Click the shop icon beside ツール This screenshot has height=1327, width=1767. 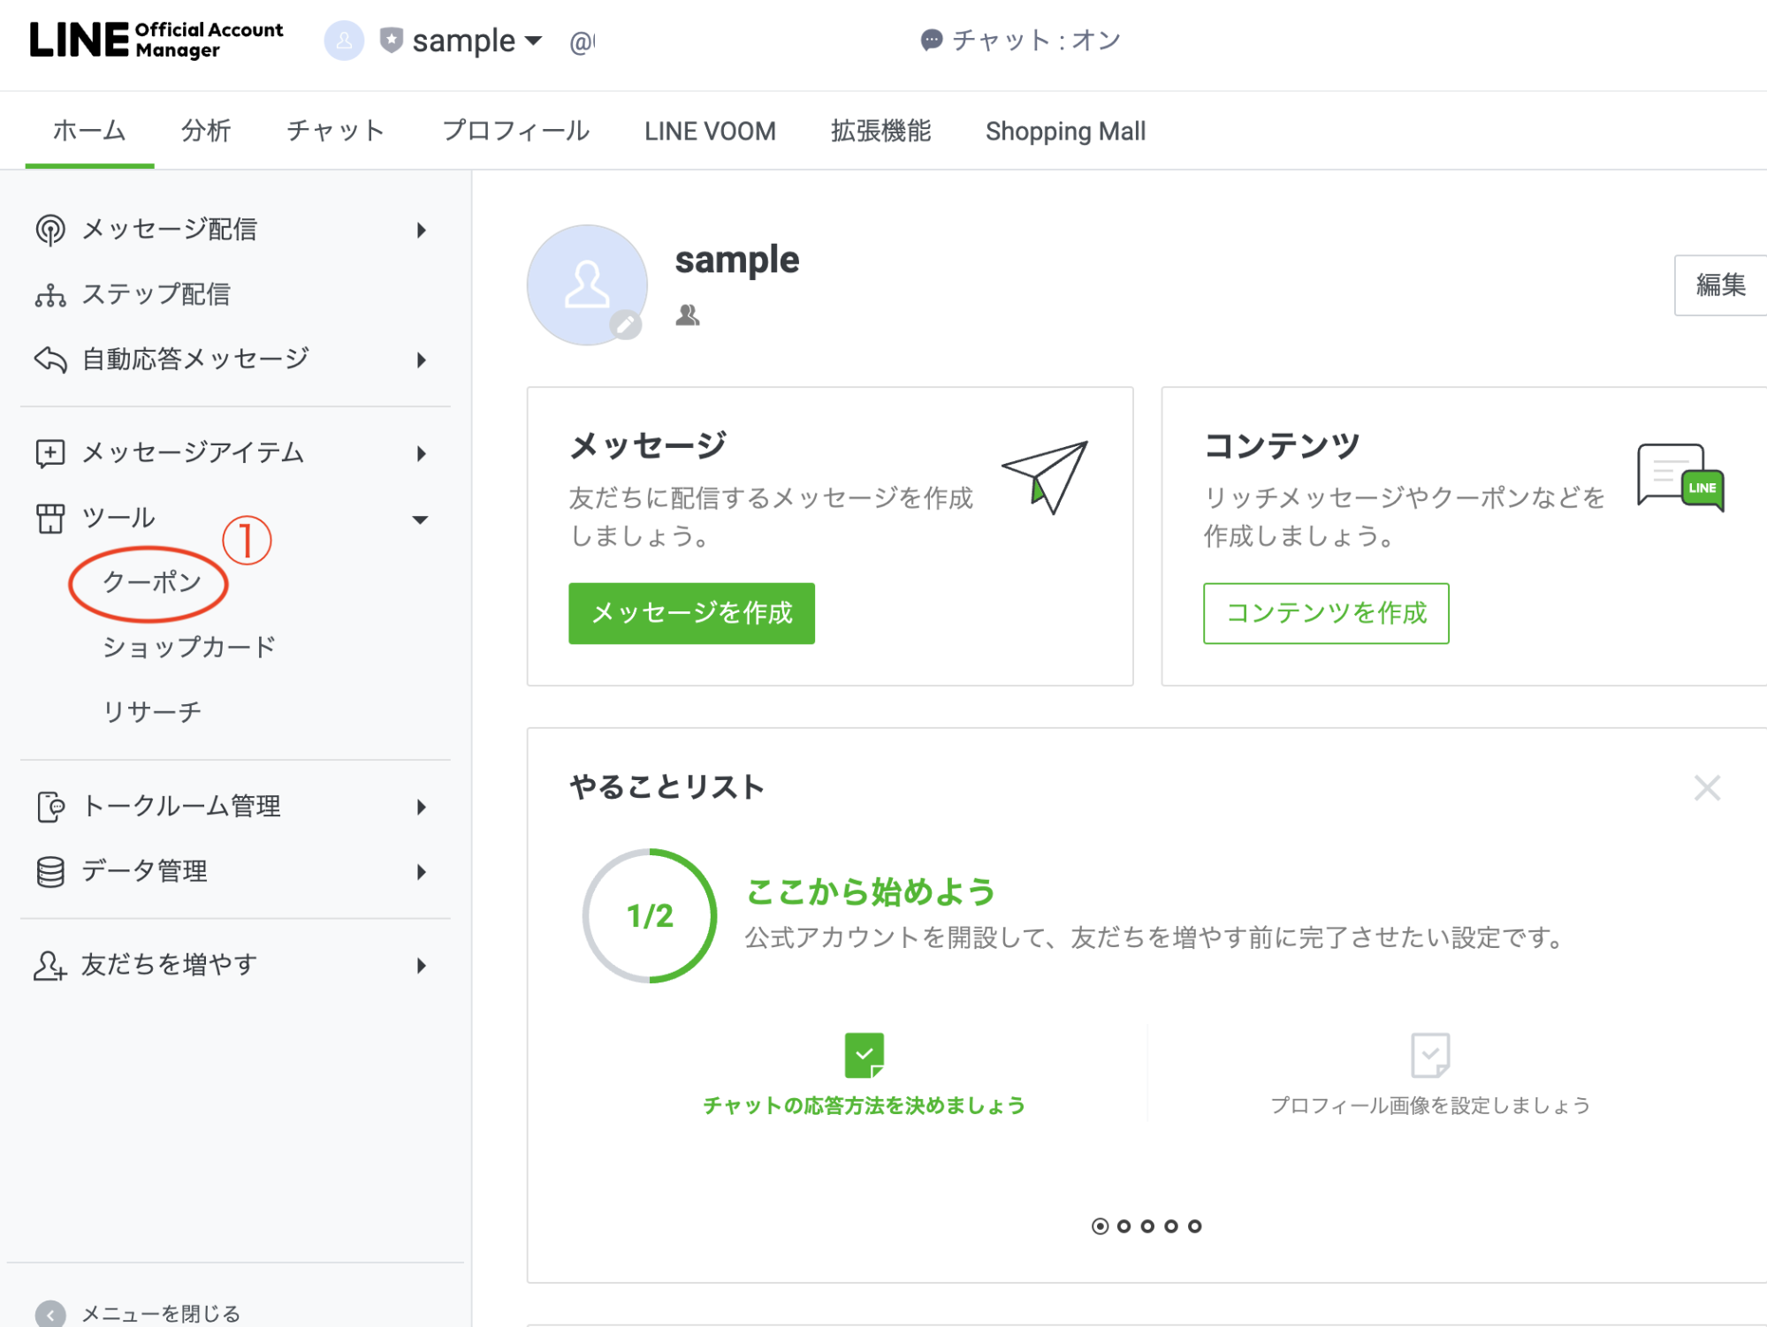[x=50, y=519]
